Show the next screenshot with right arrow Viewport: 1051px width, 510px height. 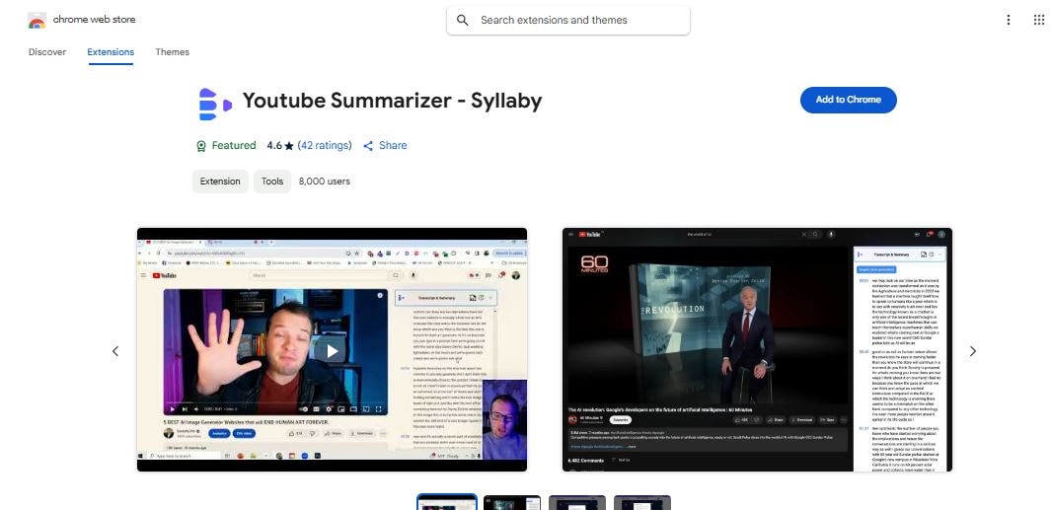973,351
